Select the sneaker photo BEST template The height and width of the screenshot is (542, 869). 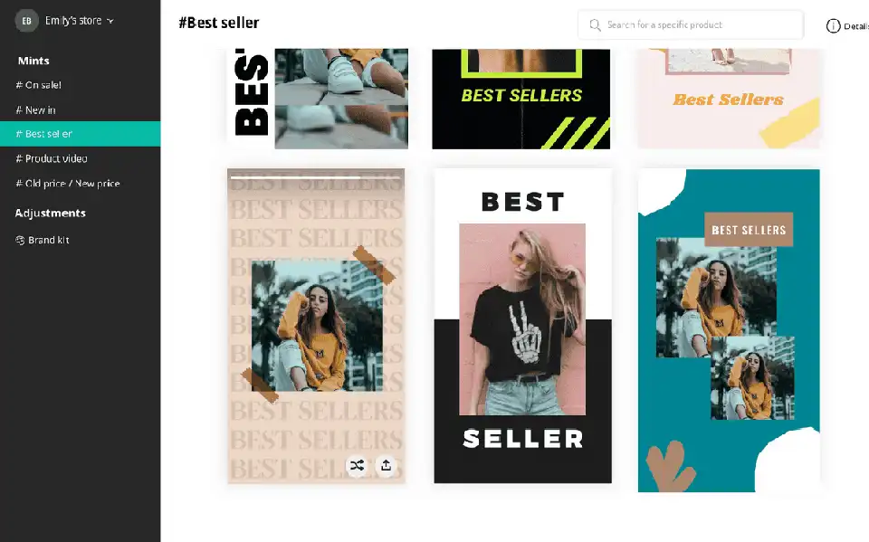point(318,99)
